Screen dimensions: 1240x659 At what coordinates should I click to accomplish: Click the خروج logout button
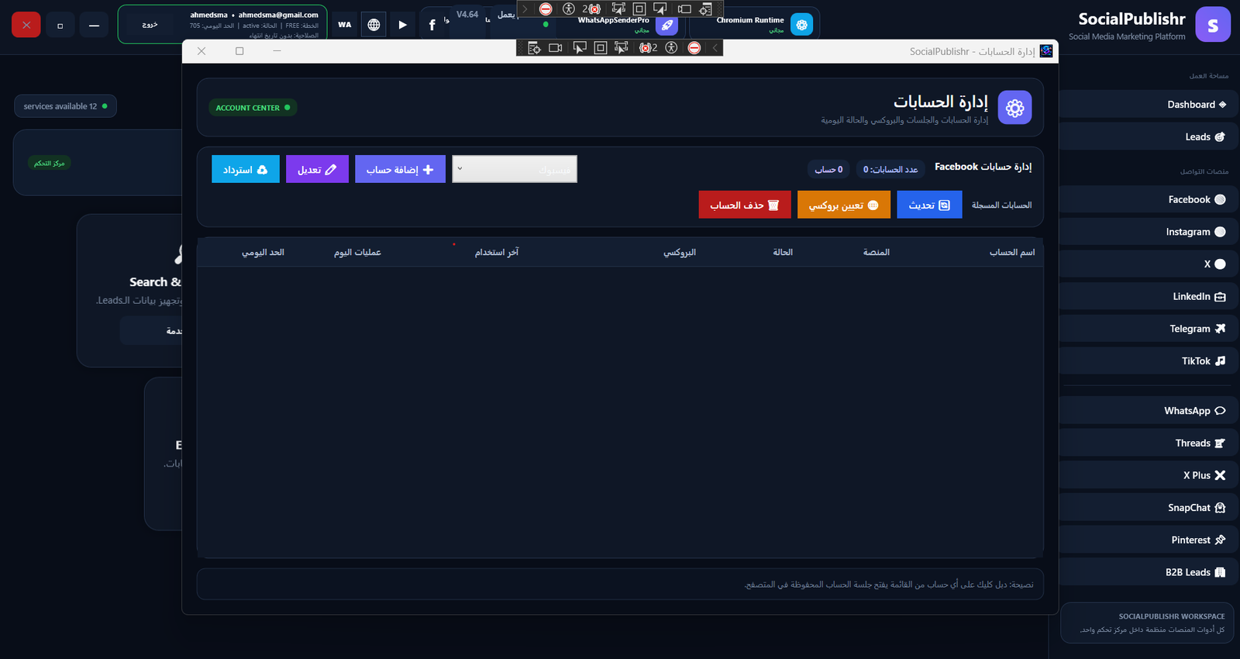pos(150,25)
